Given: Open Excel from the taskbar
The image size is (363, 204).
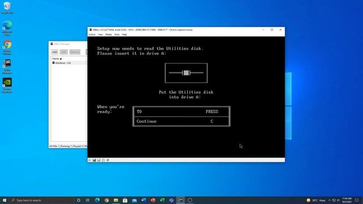Looking at the screenshot, I should tap(162, 200).
